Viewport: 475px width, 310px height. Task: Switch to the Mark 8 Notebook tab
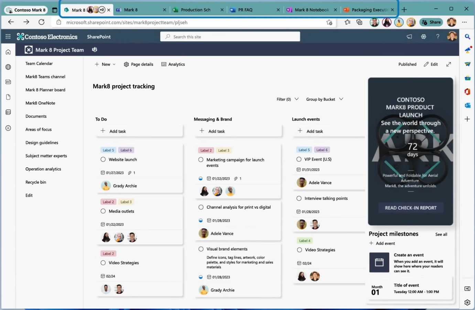coord(312,10)
